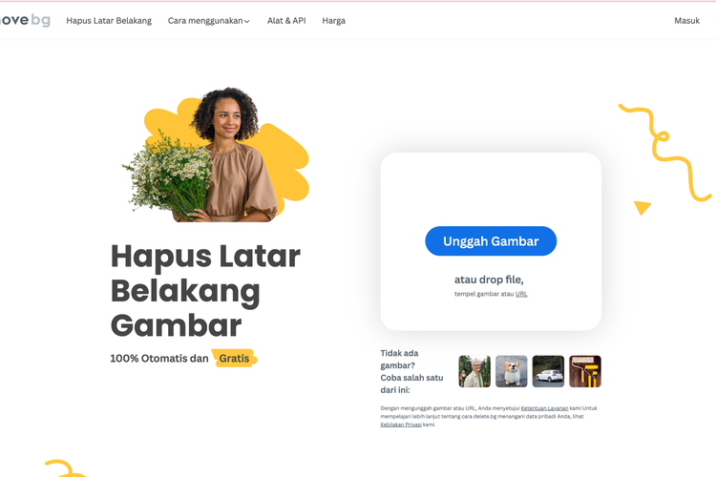Open the Ketentuan Layanan link
Image resolution: width=716 pixels, height=477 pixels.
pos(544,408)
